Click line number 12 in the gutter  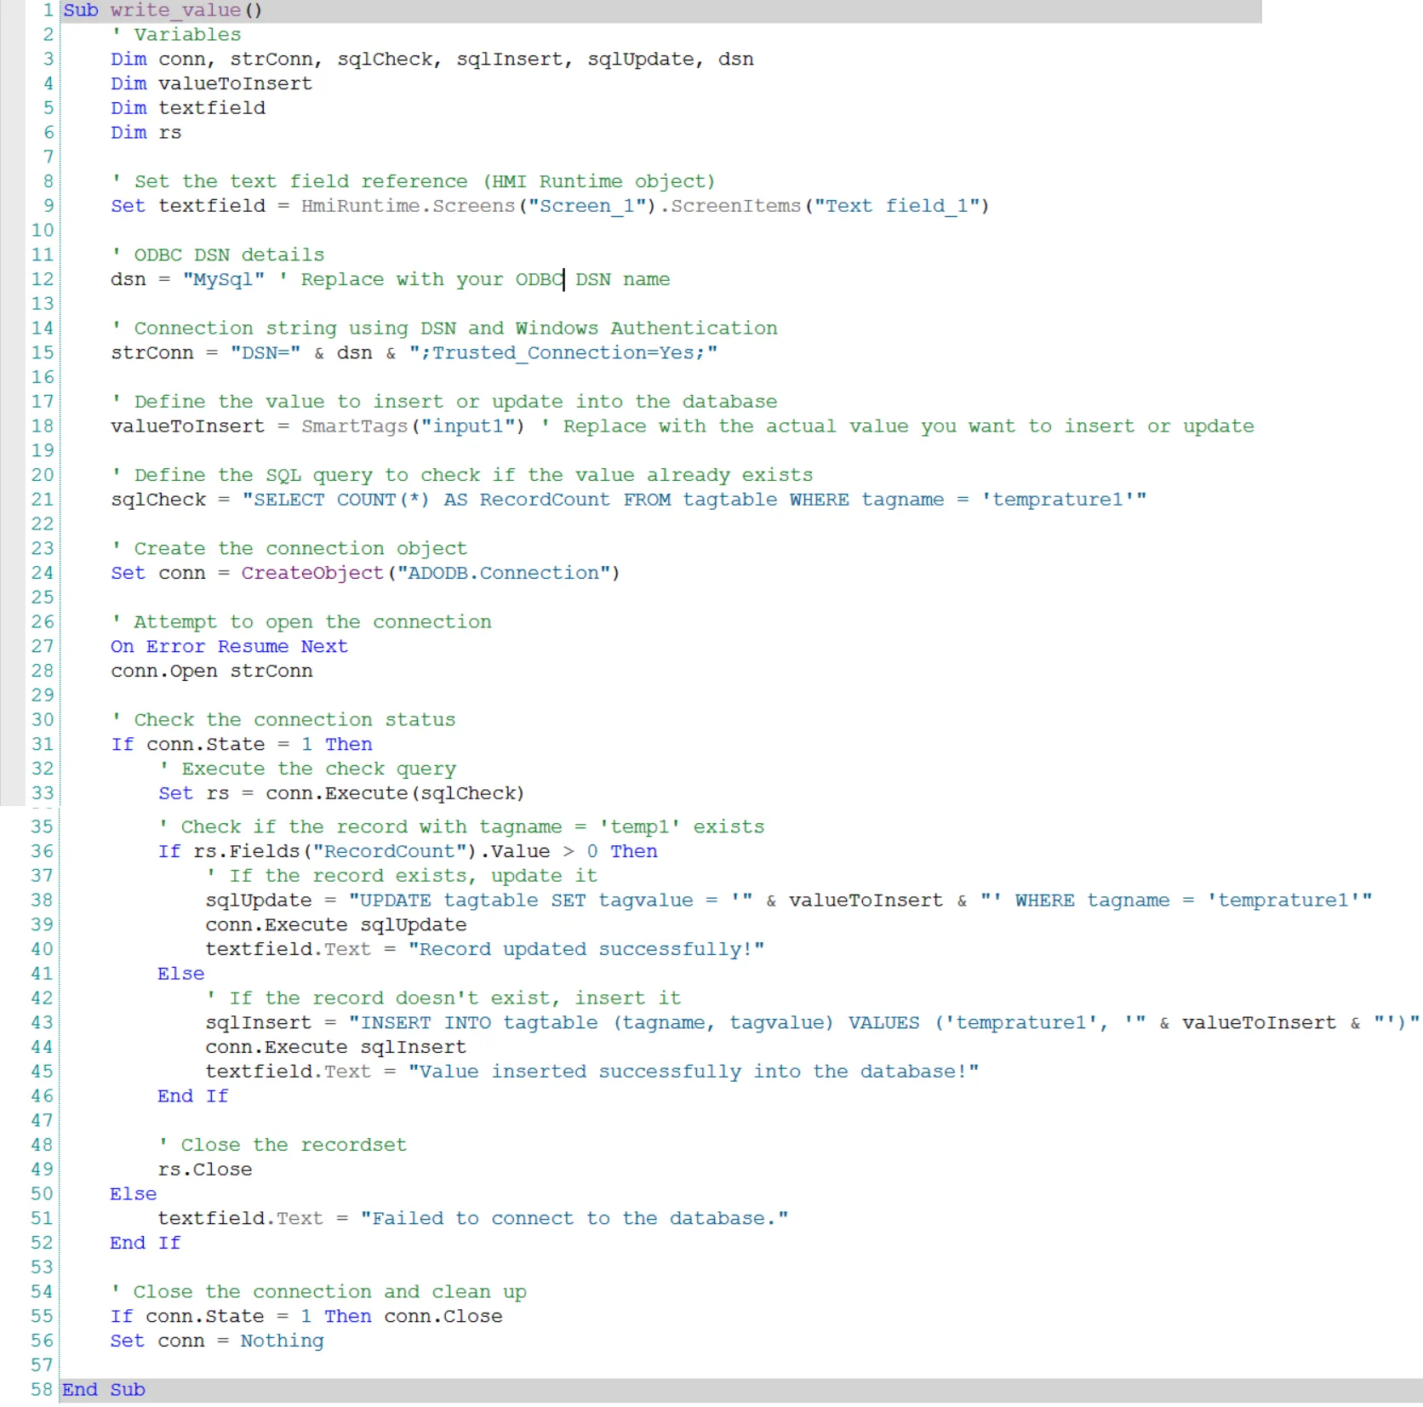[43, 279]
